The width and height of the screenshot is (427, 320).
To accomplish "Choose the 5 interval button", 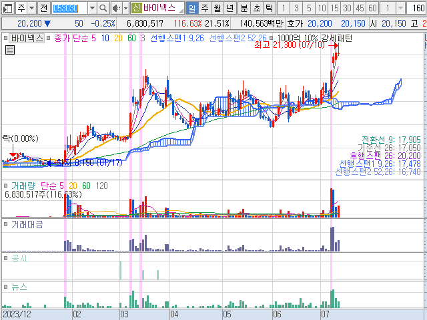I will coord(309,9).
